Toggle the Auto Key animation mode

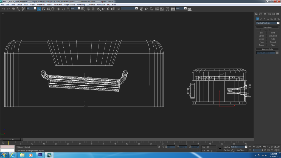coord(227,147)
